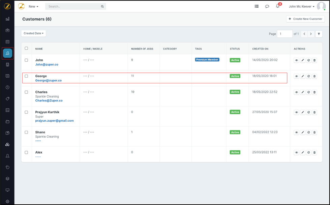The image size is (330, 205).
Task: Go to next page arrow
Action: tap(311, 34)
